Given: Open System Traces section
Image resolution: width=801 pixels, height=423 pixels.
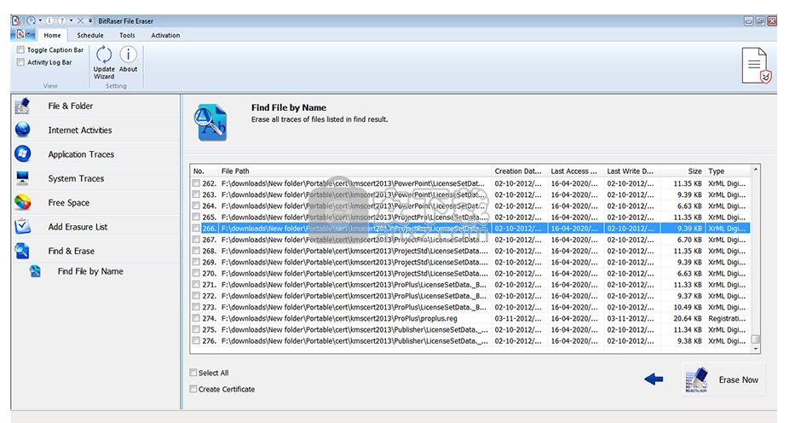Looking at the screenshot, I should [x=96, y=178].
